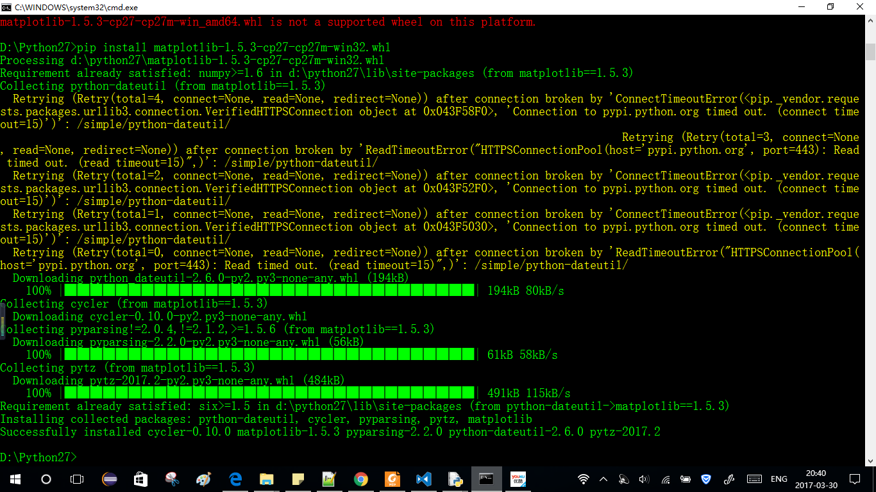Restore down the cmd.exe window
Image resolution: width=876 pixels, height=492 pixels.
click(x=831, y=6)
